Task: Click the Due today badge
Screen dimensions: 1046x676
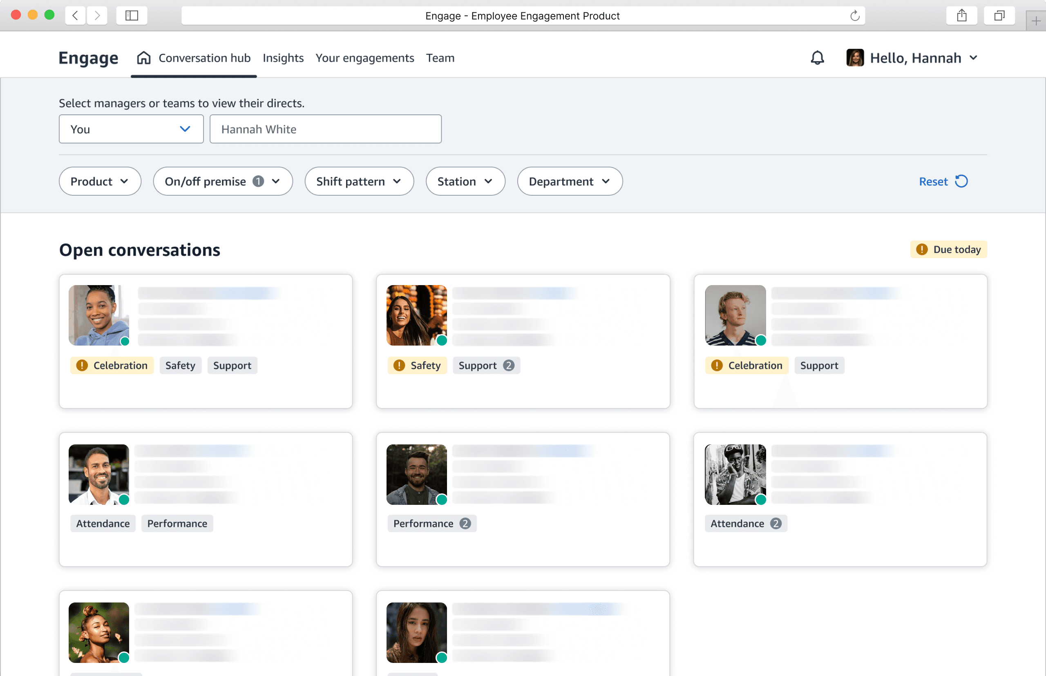Action: point(948,249)
